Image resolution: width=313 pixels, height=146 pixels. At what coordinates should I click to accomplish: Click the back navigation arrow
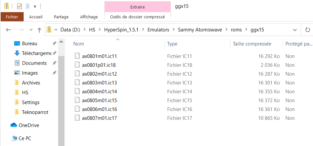[9, 30]
